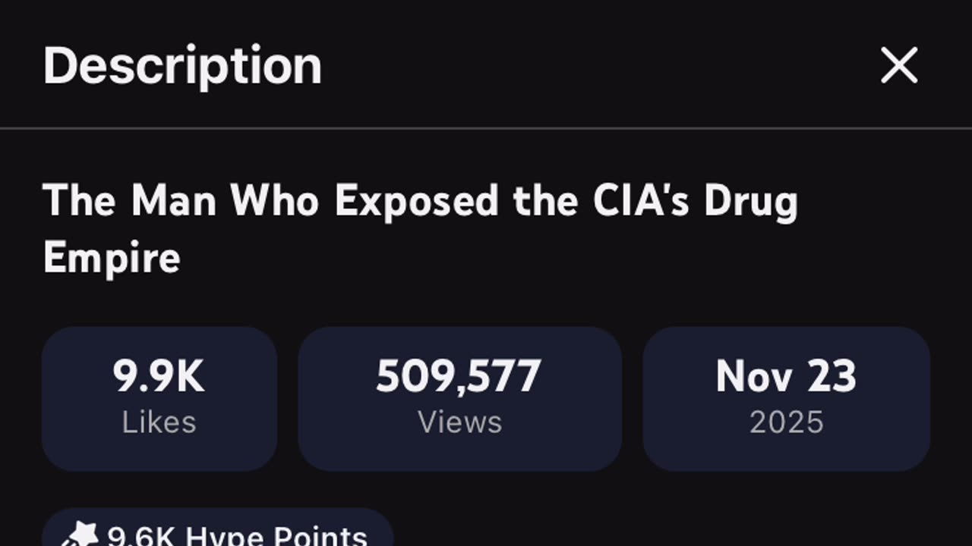Image resolution: width=972 pixels, height=546 pixels.
Task: Click the word Drug in the title
Action: point(751,202)
